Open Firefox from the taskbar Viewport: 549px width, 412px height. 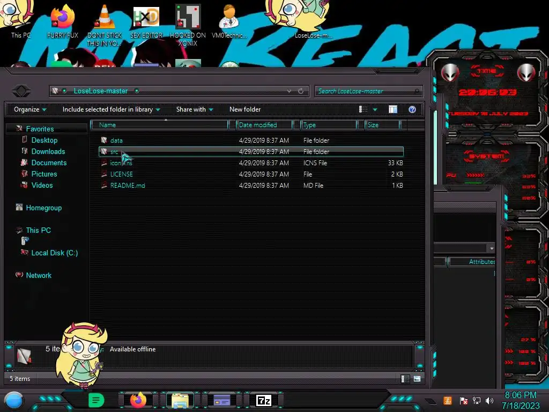click(138, 400)
